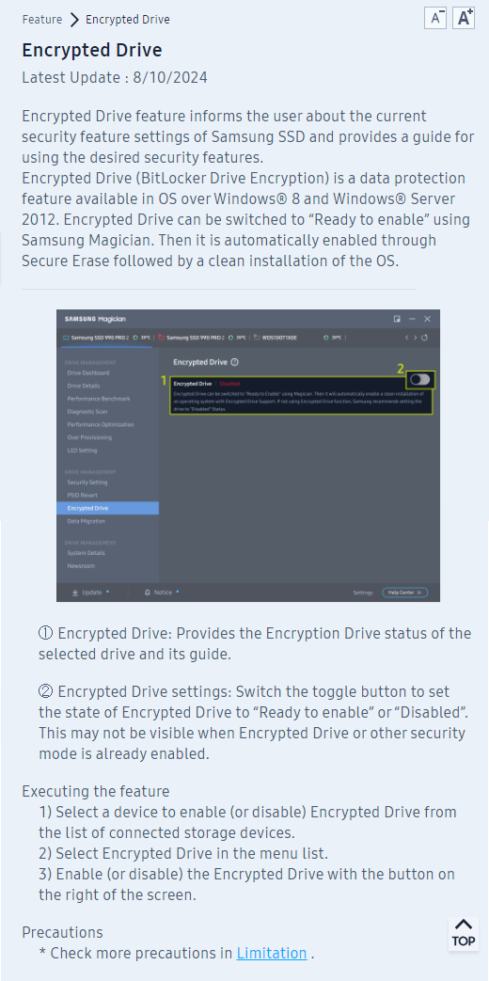Click the Samsung Magician screenshot image
489x981 pixels.
pyautogui.click(x=248, y=455)
